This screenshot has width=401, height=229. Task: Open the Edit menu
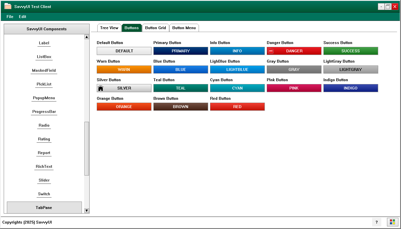[23, 17]
